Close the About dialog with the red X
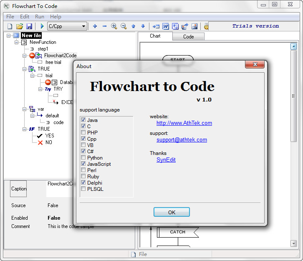The height and width of the screenshot is (261, 303). pyautogui.click(x=255, y=64)
